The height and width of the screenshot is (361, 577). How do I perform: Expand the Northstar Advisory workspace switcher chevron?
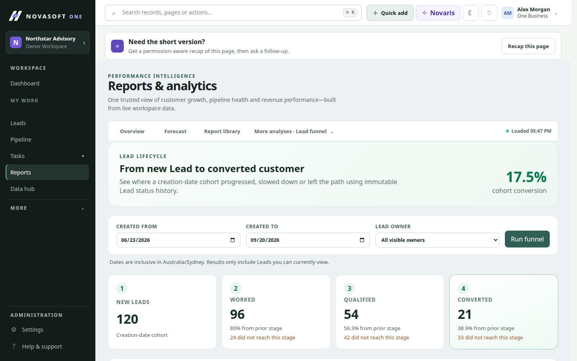84,43
